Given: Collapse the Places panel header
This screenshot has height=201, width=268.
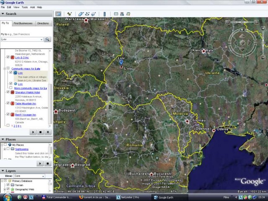Looking at the screenshot, I should (x=26, y=139).
